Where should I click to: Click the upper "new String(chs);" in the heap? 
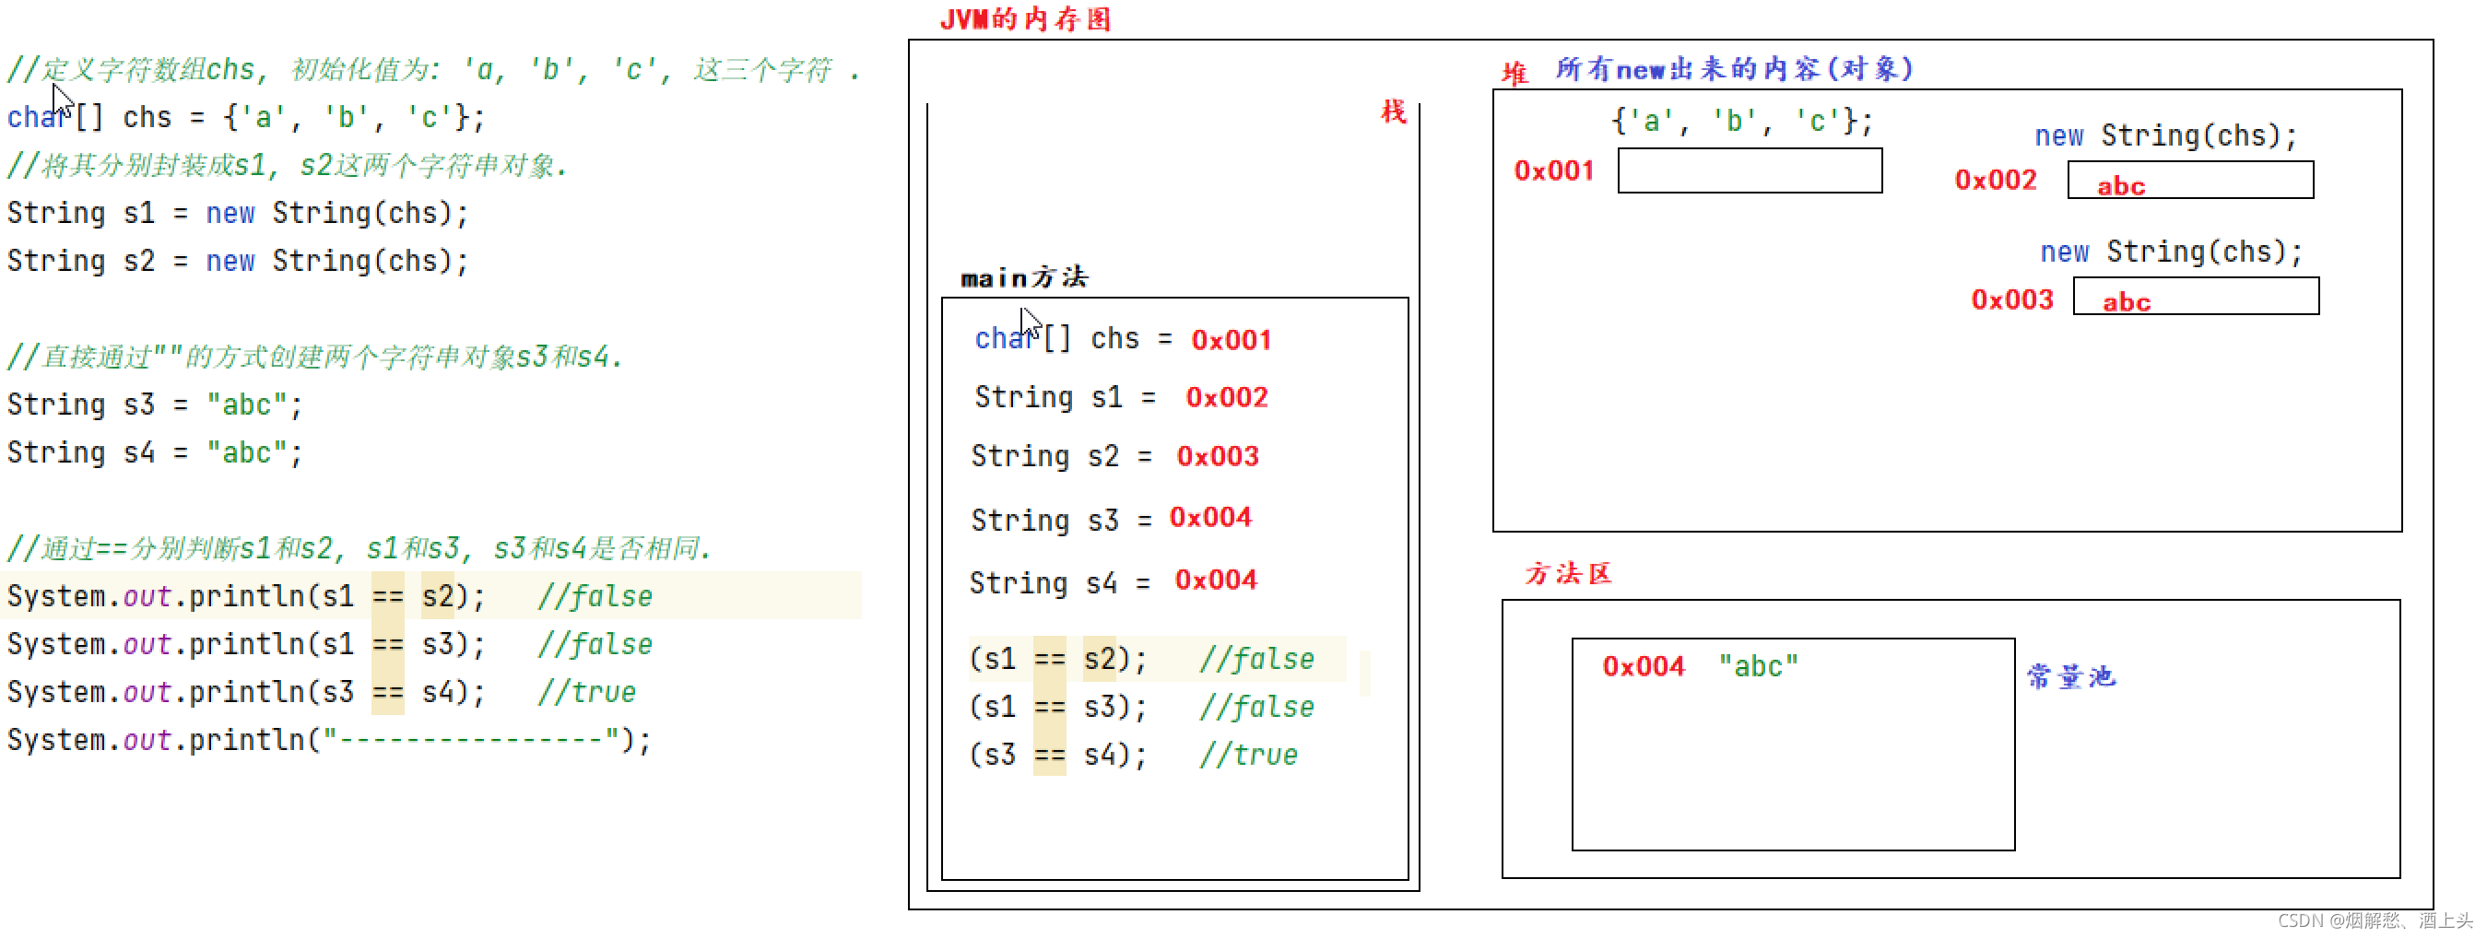[x=2165, y=136]
